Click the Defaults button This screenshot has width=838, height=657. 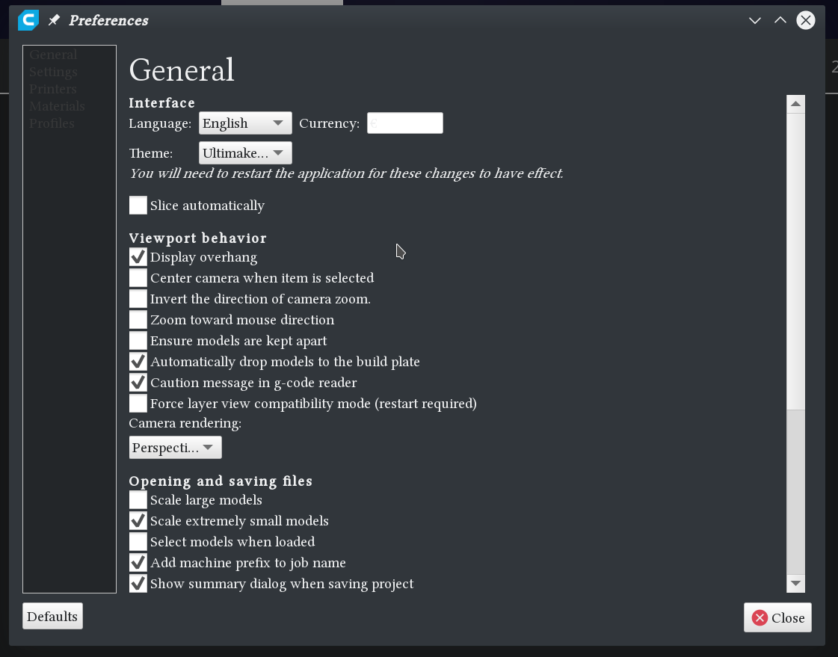click(x=52, y=616)
